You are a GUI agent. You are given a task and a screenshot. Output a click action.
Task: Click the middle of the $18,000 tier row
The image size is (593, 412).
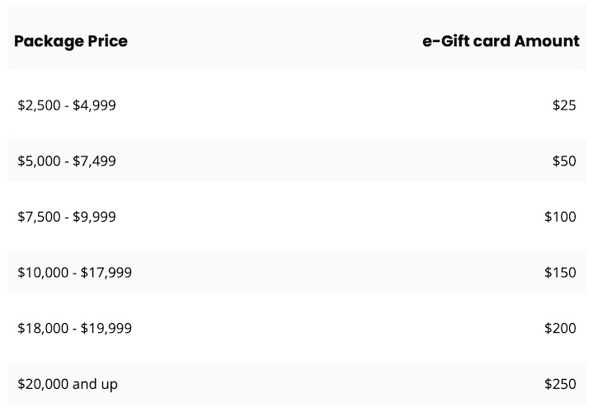pyautogui.click(x=297, y=328)
